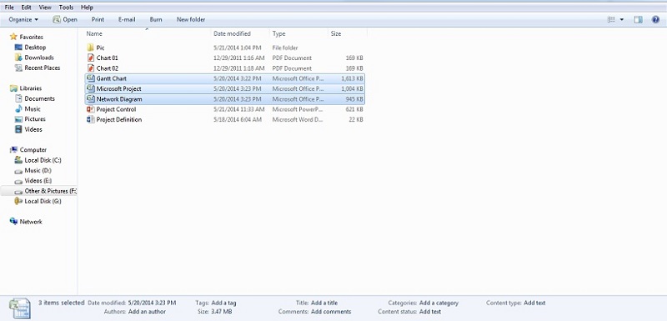Select the Pic folder icon

point(90,48)
